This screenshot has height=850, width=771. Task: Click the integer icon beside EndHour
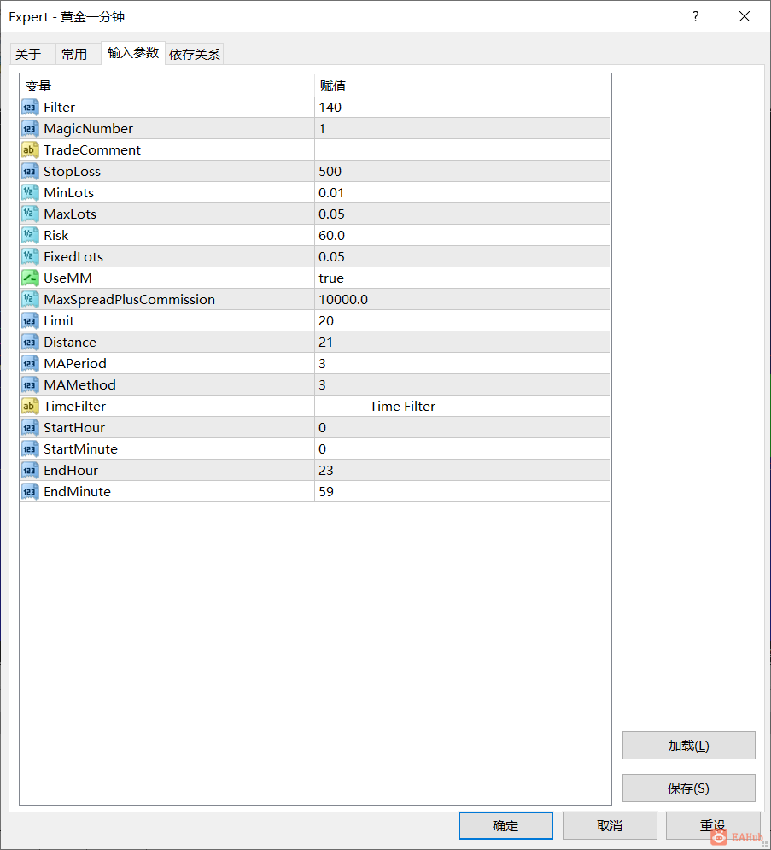tap(30, 471)
